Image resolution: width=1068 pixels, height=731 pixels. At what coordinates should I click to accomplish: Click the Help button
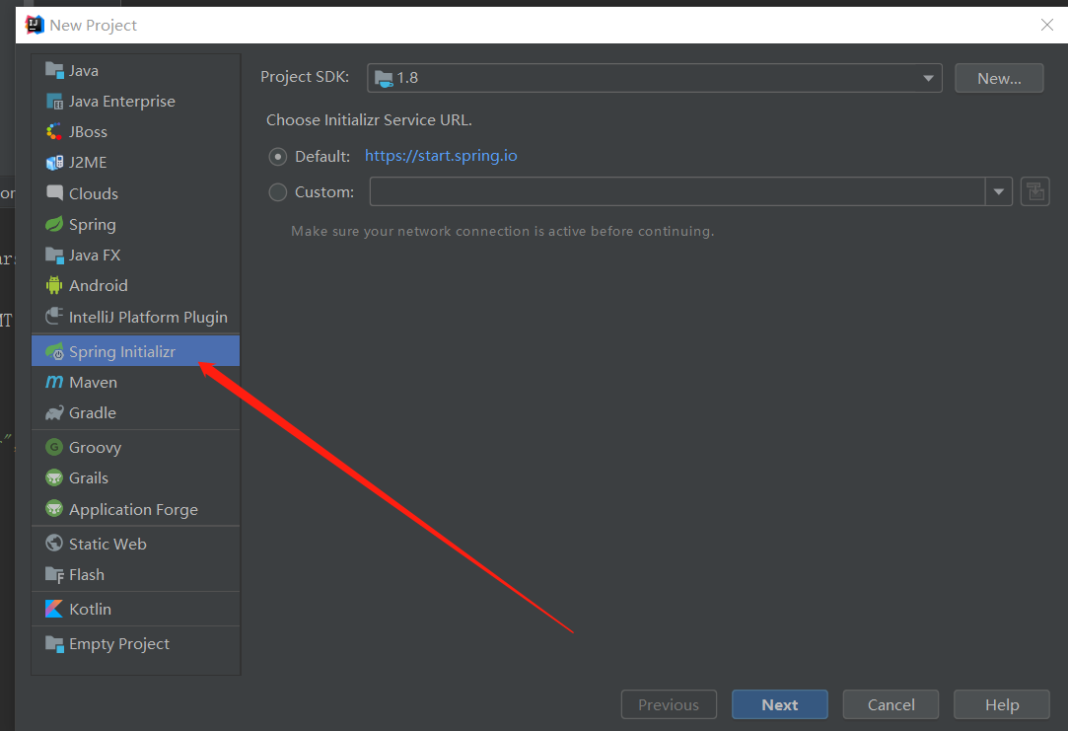tap(1002, 704)
